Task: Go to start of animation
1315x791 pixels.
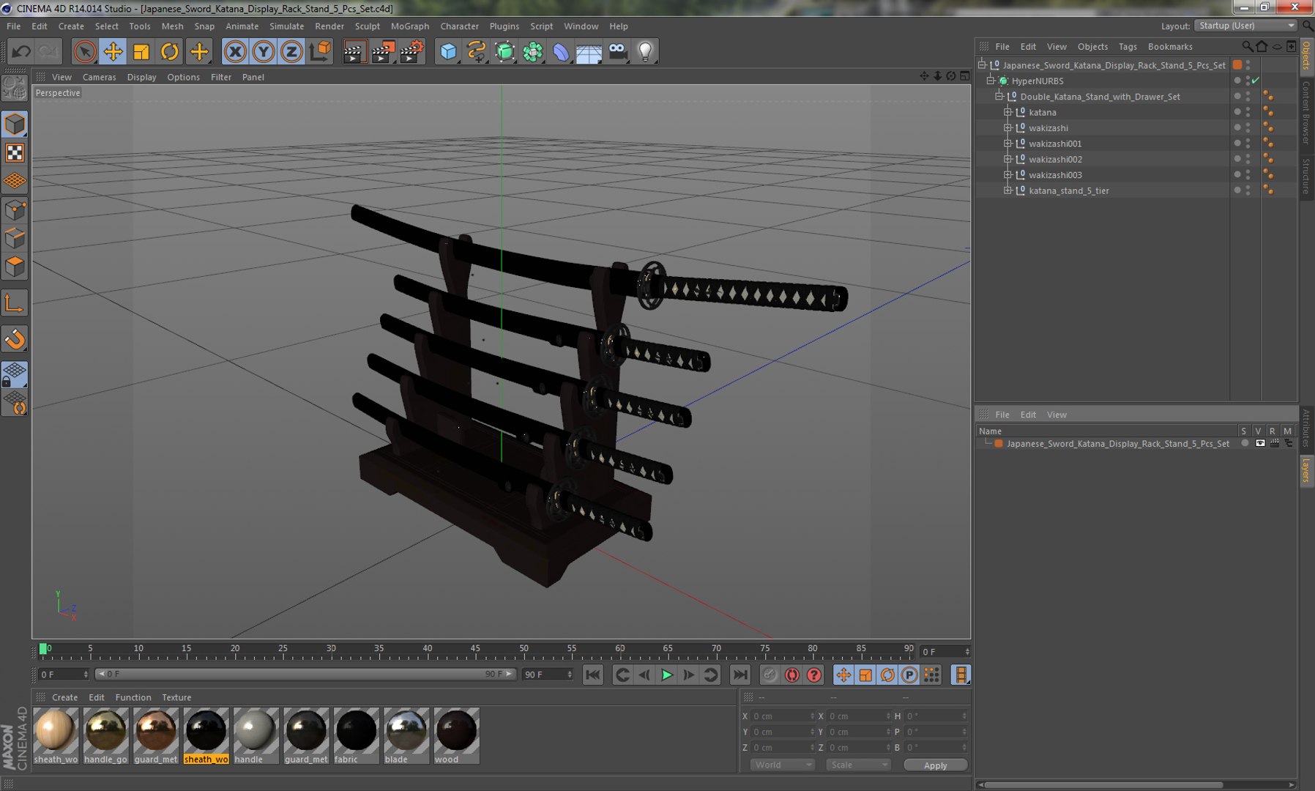Action: pyautogui.click(x=593, y=675)
